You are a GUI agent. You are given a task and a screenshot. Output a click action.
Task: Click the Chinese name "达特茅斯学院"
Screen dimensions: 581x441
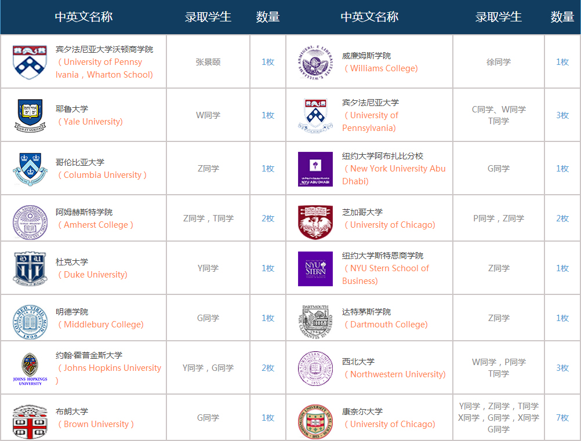[366, 312]
